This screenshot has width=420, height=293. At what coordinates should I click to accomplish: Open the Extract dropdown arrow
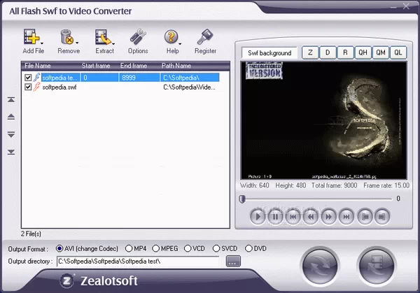(113, 43)
